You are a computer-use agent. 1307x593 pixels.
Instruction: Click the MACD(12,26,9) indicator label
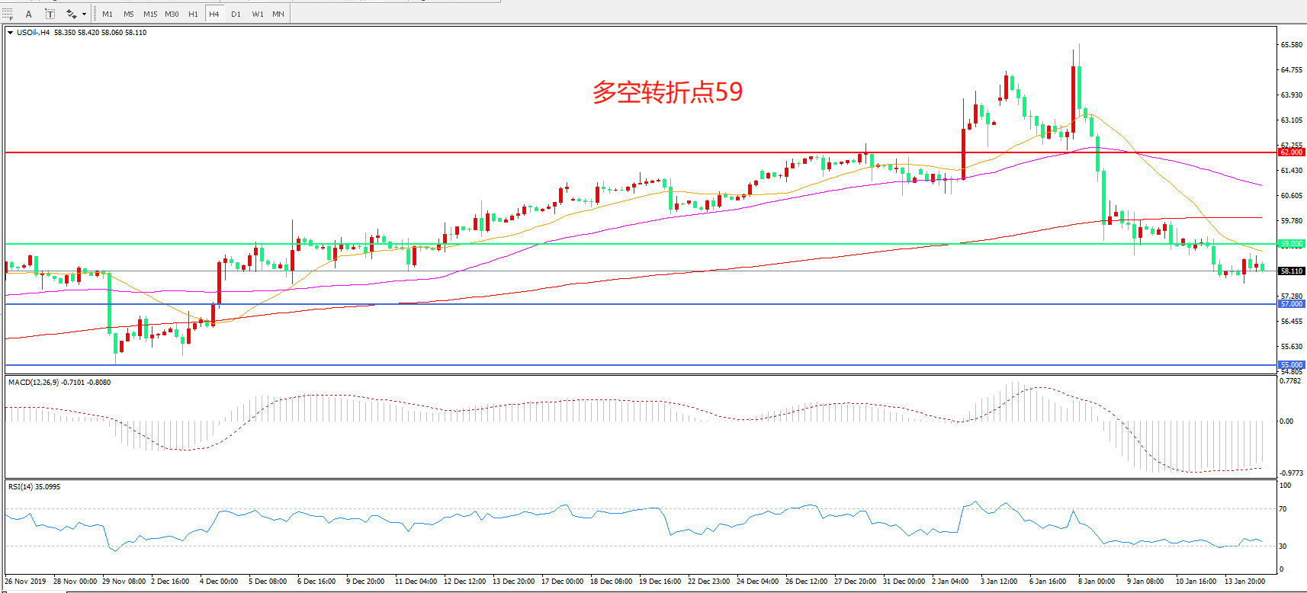pos(59,383)
